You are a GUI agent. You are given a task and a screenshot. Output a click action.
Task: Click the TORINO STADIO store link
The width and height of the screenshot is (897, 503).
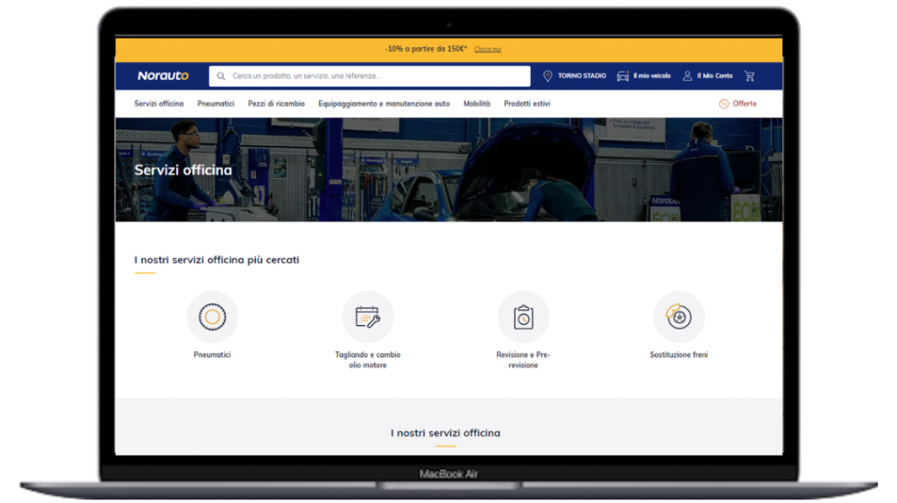[x=582, y=76]
